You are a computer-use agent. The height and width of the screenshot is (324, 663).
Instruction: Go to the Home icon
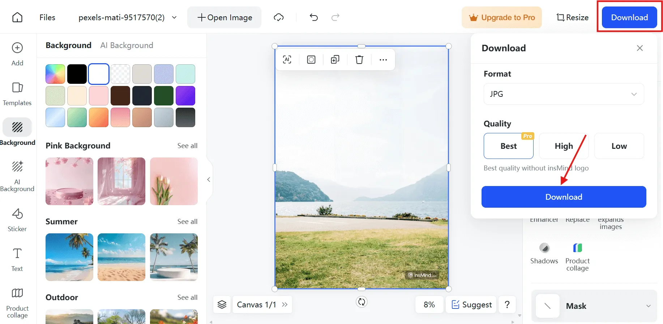tap(17, 17)
